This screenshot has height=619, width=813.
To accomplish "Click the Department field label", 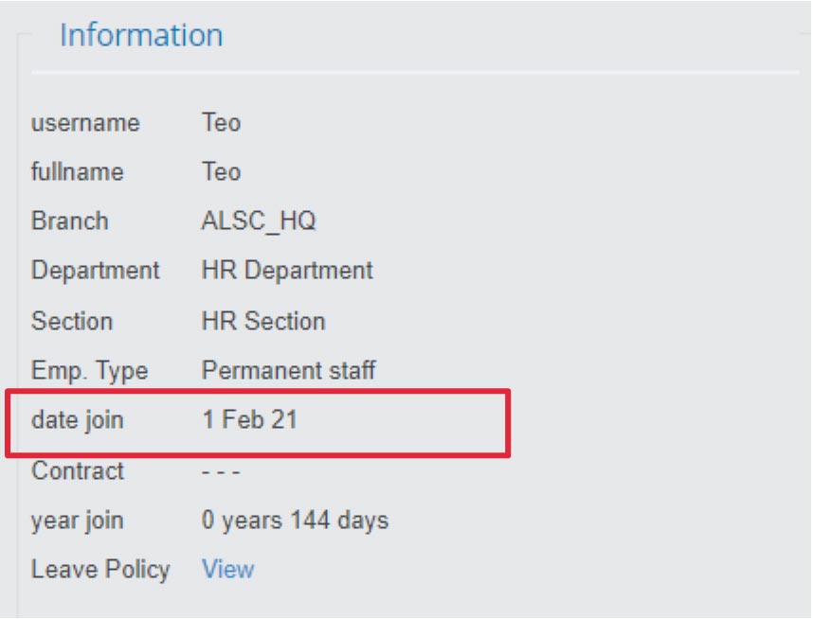I will [96, 271].
